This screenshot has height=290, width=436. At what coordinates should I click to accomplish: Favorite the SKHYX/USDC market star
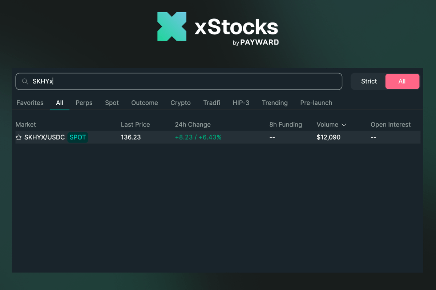[x=19, y=137]
